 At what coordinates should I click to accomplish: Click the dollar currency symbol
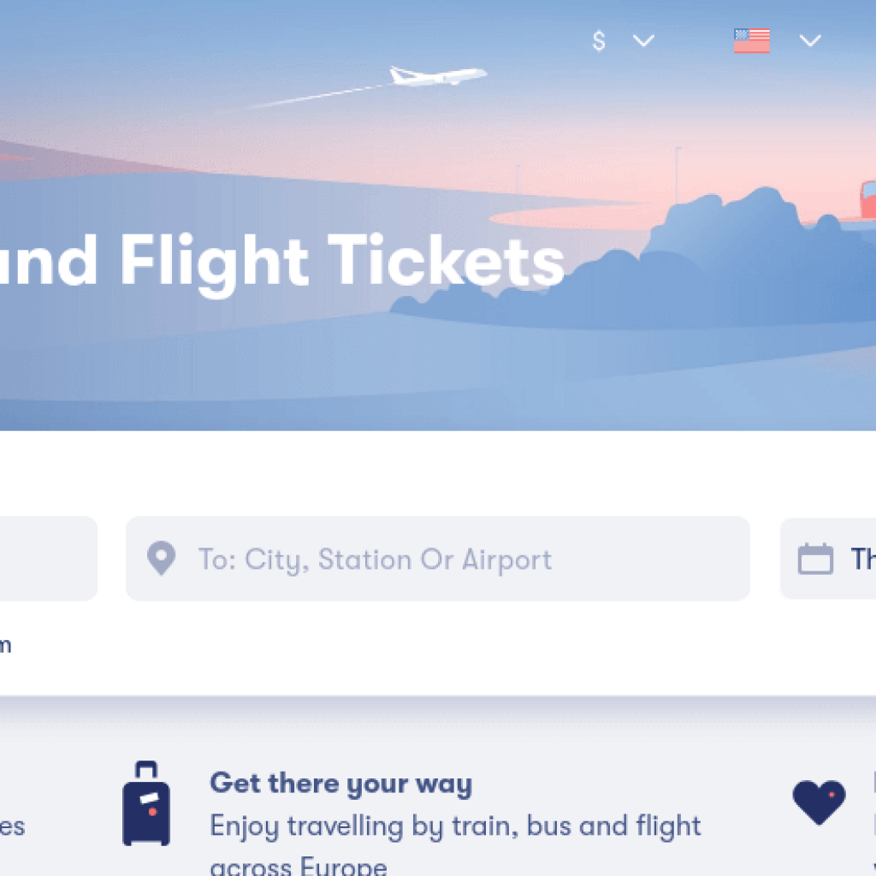(599, 40)
